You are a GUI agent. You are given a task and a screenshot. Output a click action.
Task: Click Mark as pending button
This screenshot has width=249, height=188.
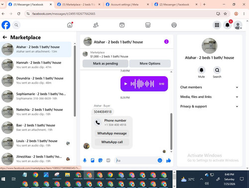[x=105, y=64]
